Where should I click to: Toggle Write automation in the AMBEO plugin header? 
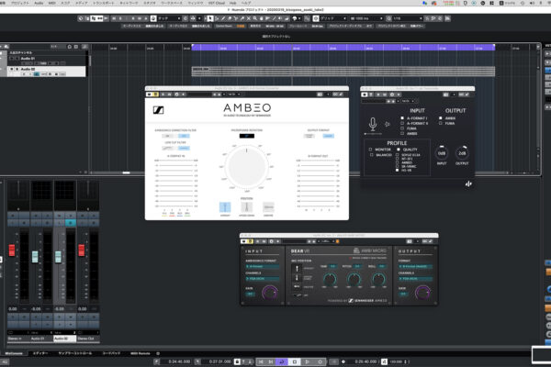tap(169, 95)
